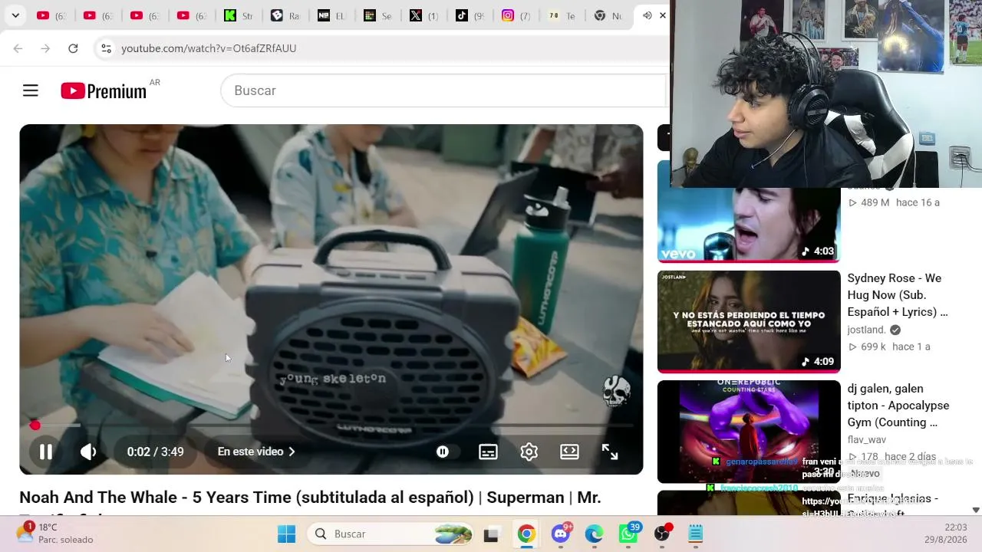Image resolution: width=982 pixels, height=552 pixels.
Task: Reload the current page
Action: 73,48
